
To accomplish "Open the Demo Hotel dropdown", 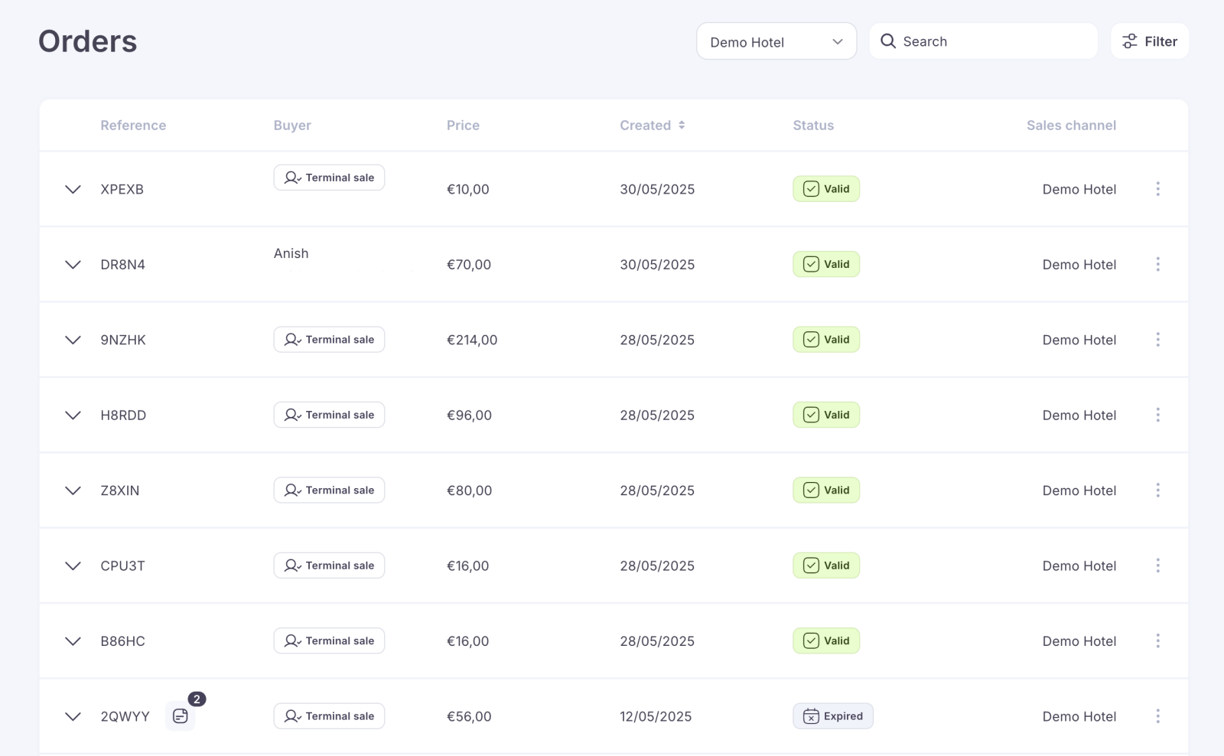I will tap(776, 41).
